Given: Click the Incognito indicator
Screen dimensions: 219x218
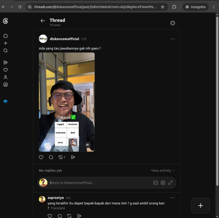Looking at the screenshot, I should point(195,7).
